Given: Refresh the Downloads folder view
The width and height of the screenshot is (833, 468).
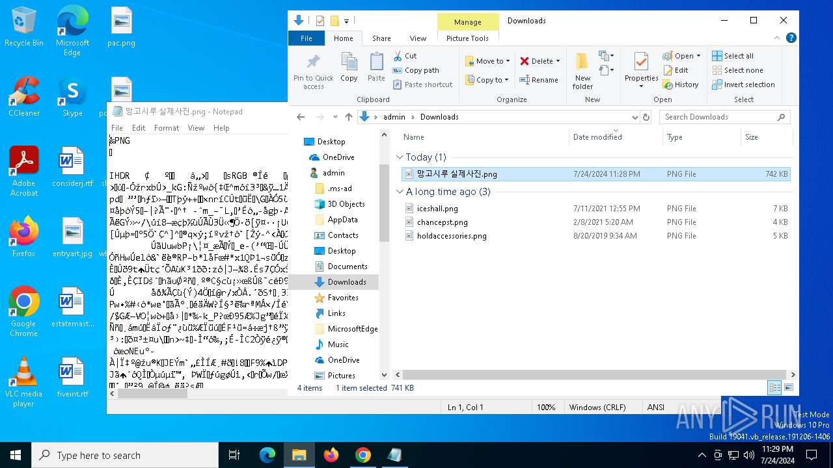Looking at the screenshot, I should pyautogui.click(x=646, y=117).
